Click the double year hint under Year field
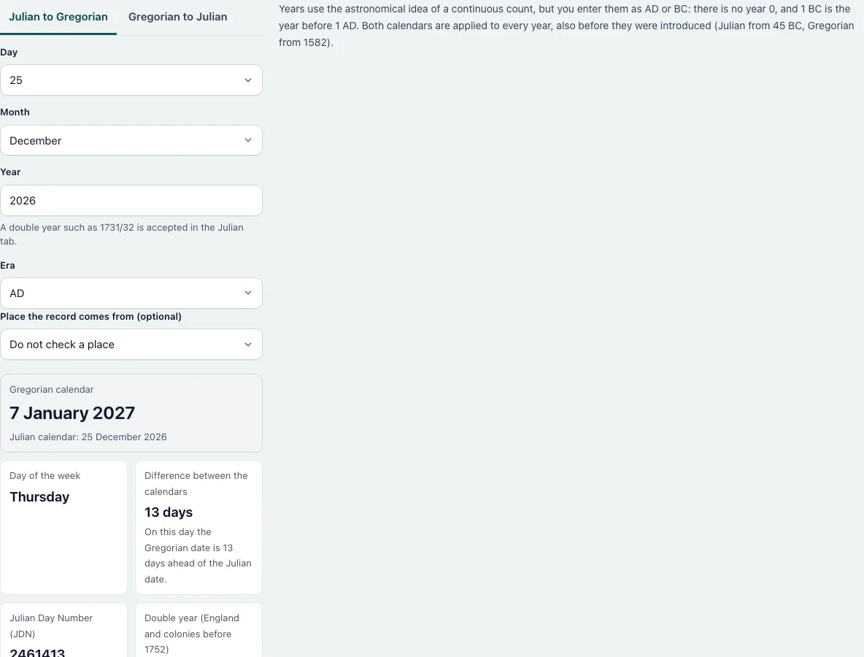The image size is (864, 657). coord(122,234)
